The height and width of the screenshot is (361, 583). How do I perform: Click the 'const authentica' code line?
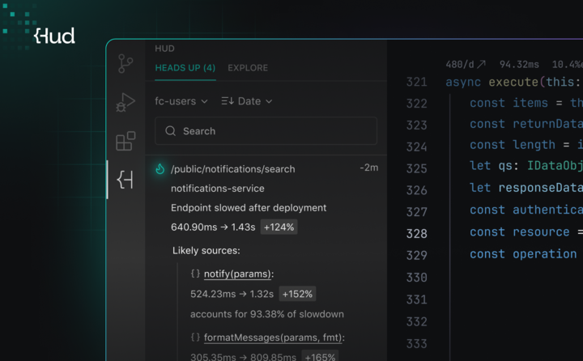526,210
